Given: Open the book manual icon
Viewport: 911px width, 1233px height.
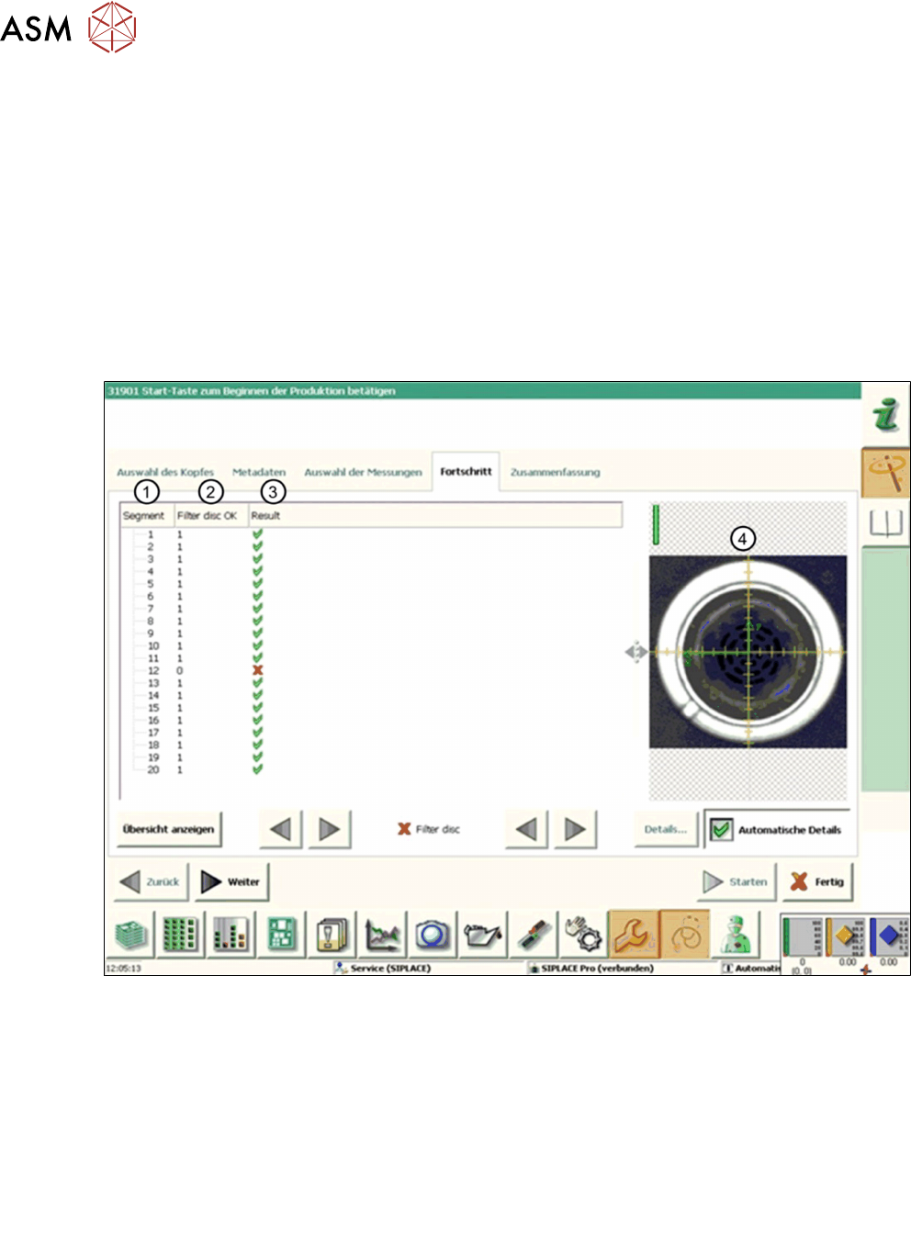Looking at the screenshot, I should click(x=885, y=523).
